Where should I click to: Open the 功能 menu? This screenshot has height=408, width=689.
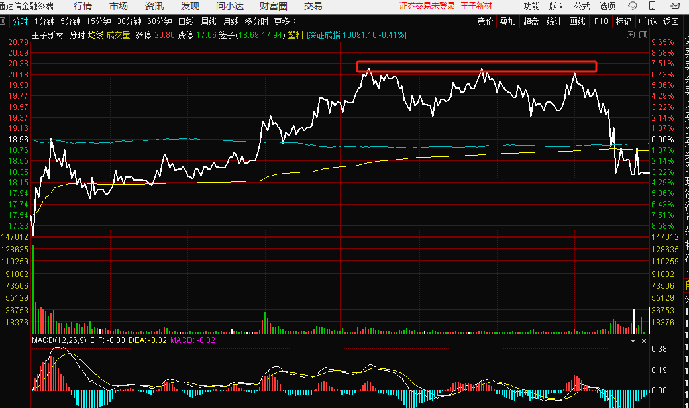(532, 6)
